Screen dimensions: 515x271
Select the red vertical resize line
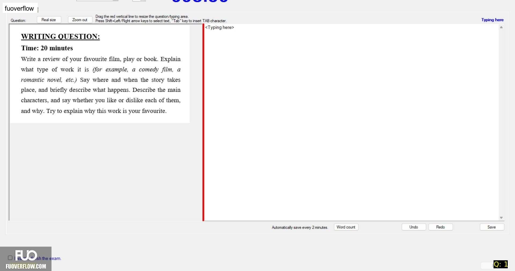click(203, 122)
